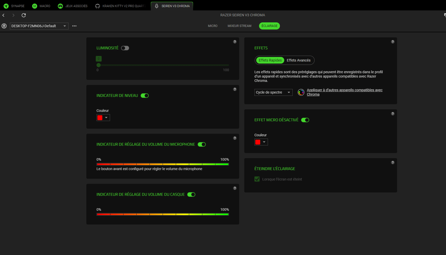
Task: Open help for Éteindre l'éclairage panel
Action: (393, 162)
